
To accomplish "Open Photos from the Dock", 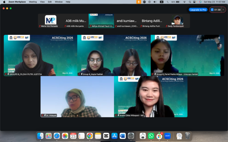I will tap(65, 136).
